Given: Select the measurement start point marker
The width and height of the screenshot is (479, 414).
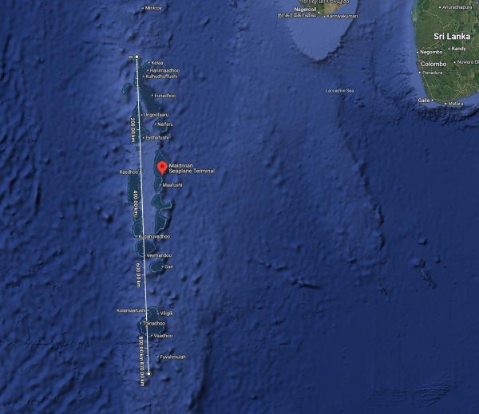Looking at the screenshot, I should pos(137,57).
